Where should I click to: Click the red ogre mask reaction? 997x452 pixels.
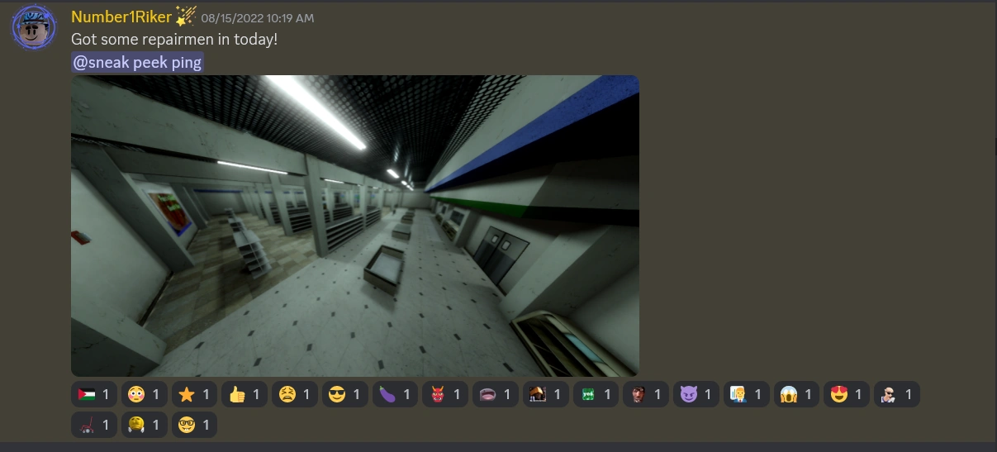point(445,395)
